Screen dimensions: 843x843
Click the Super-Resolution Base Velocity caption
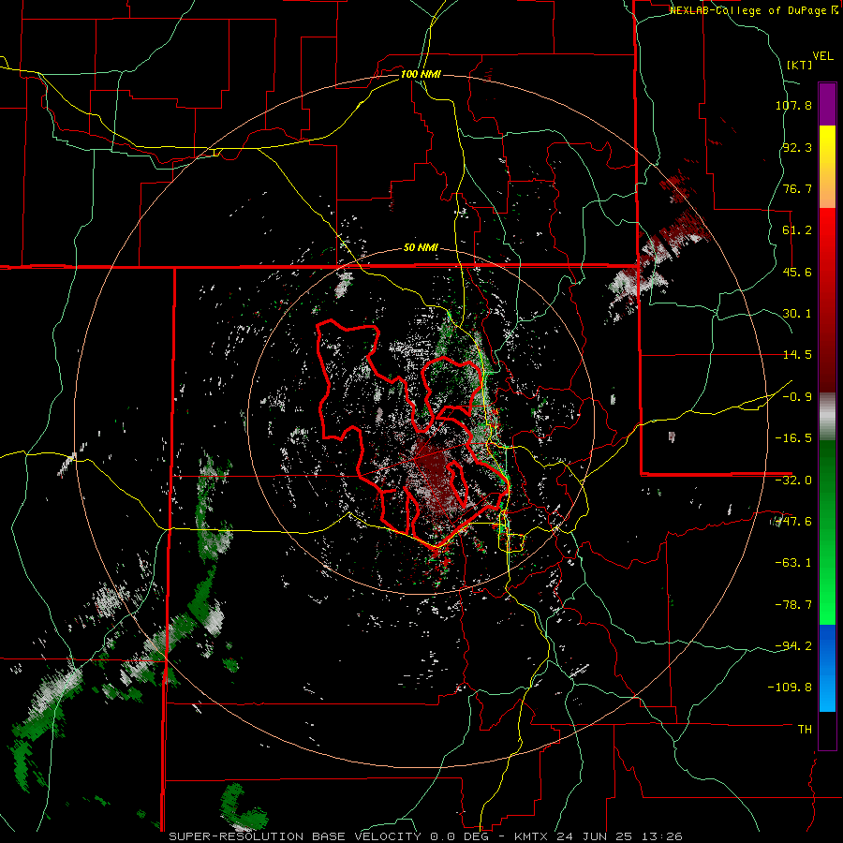point(426,836)
